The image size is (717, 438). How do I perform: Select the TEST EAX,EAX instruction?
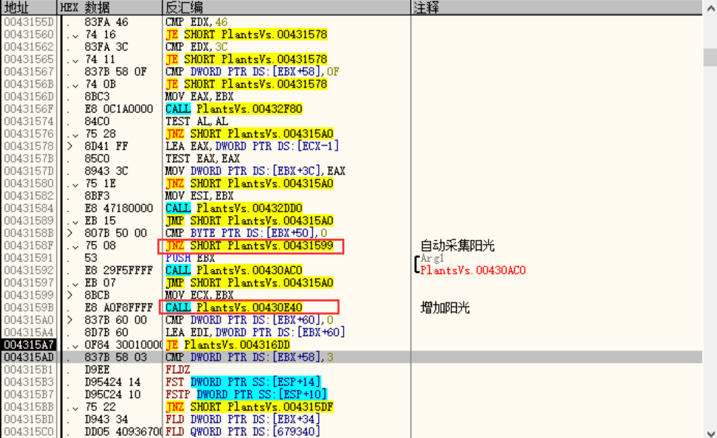(203, 158)
